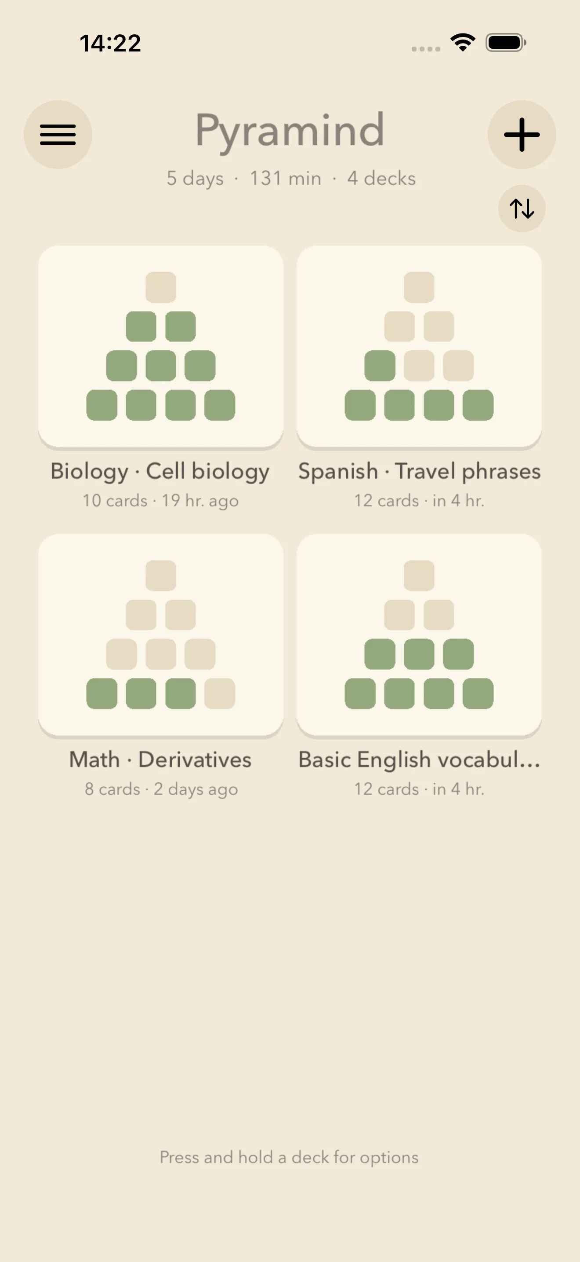Tap the 131 min study time stat
580x1262 pixels.
[x=286, y=178]
